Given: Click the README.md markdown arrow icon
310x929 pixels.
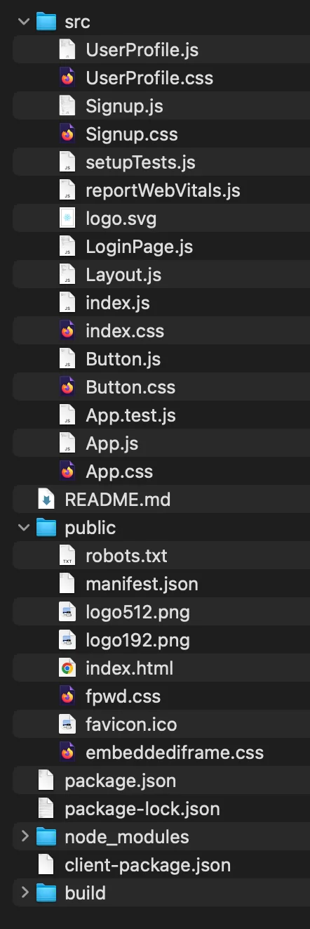Looking at the screenshot, I should click(46, 500).
